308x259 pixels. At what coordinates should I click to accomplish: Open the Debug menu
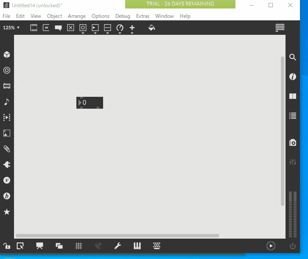tap(123, 16)
